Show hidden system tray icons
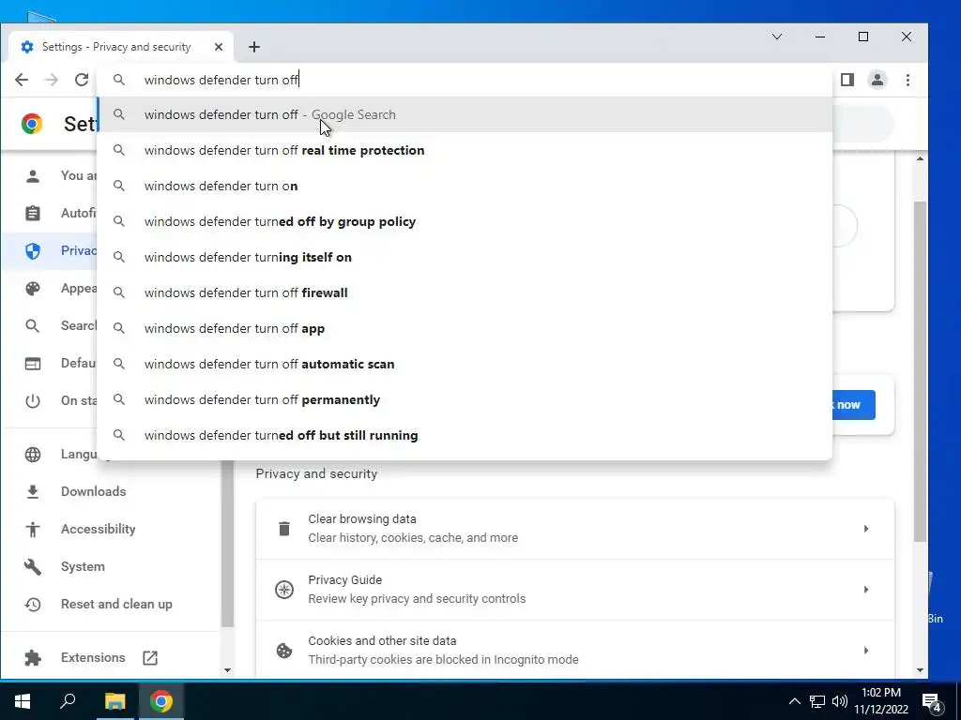This screenshot has width=961, height=720. (x=794, y=701)
